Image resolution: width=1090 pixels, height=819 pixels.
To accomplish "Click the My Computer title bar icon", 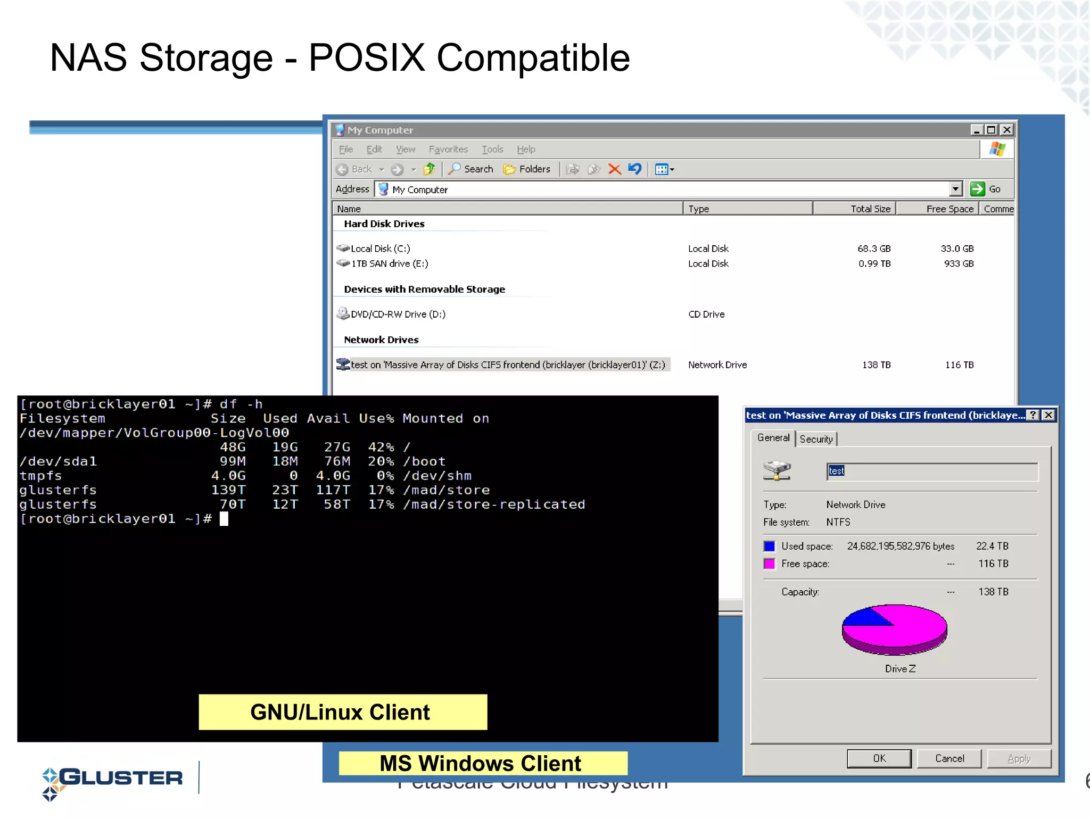I will (x=340, y=130).
